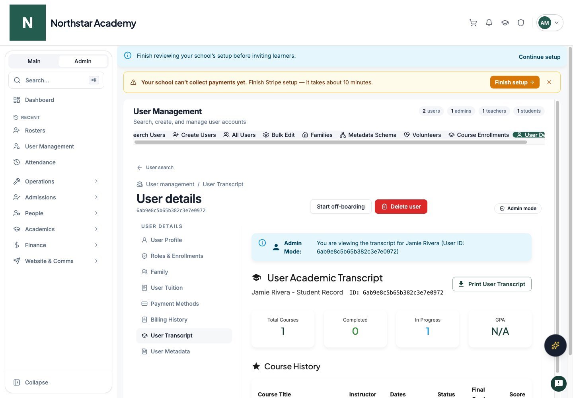
Task: Dismiss the Stripe payment warning banner
Action: point(549,82)
